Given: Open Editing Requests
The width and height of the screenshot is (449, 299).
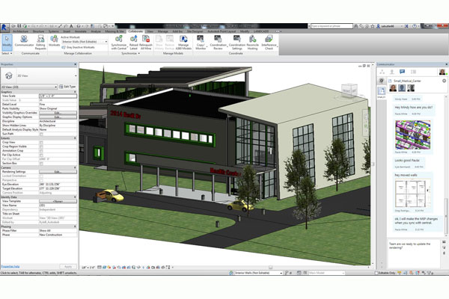Looking at the screenshot, I should (x=41, y=40).
